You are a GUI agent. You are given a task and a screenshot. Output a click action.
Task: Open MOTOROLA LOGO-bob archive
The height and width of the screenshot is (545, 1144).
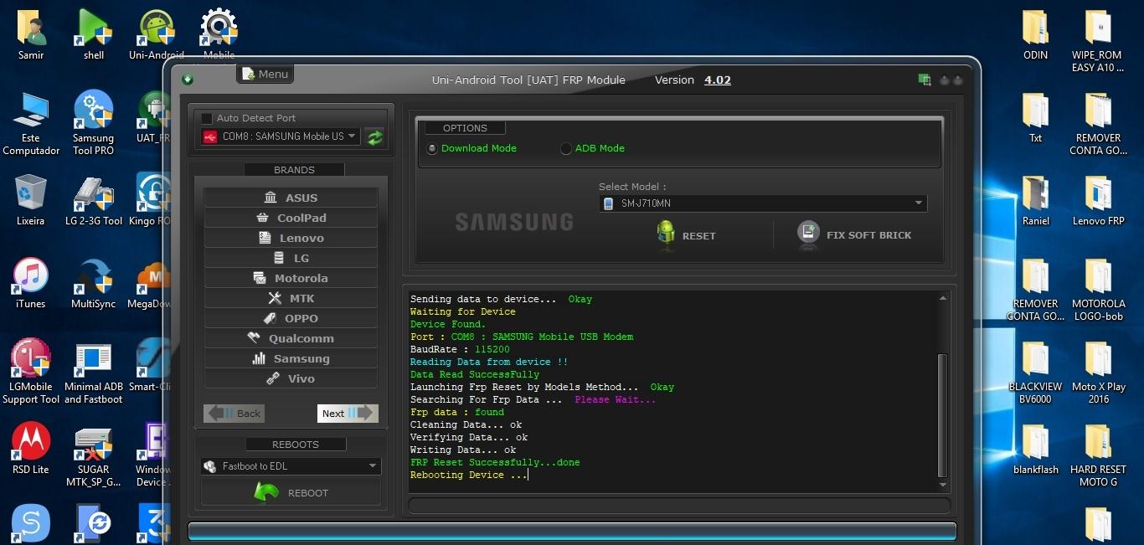point(1098,290)
